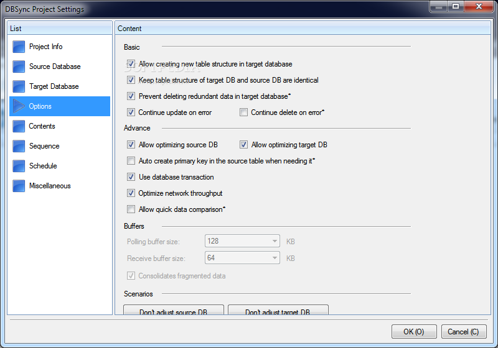This screenshot has width=498, height=348.
Task: Click the Source Database blue icon
Action: coord(19,66)
